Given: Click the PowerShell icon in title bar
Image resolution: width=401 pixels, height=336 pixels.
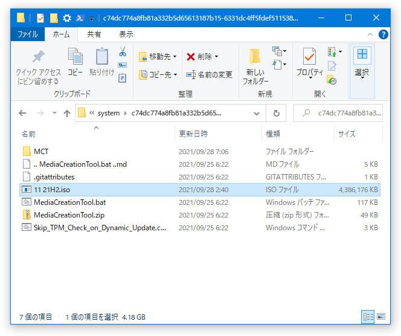Looking at the screenshot, I should tap(80, 18).
